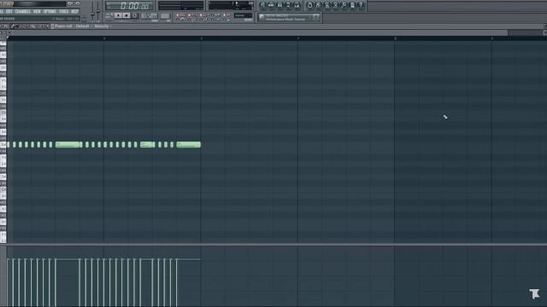This screenshot has width=547, height=307.
Task: Select the last long green note
Action: coord(189,144)
